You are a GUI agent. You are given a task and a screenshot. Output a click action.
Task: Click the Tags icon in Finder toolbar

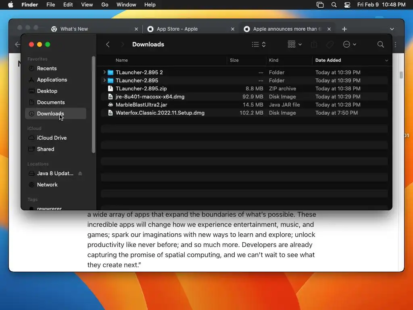(x=330, y=44)
